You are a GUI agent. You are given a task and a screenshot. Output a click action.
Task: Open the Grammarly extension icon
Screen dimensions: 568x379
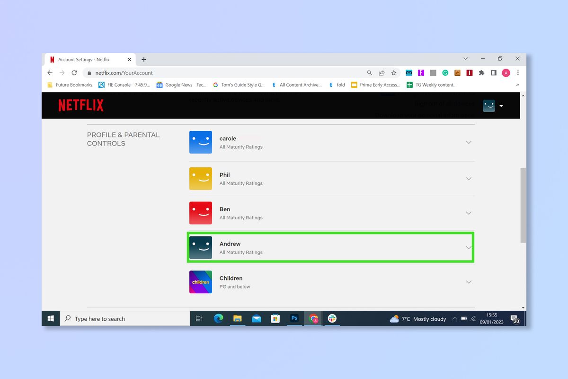point(445,72)
